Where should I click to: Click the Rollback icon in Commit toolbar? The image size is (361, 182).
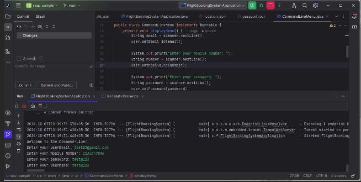(26, 27)
